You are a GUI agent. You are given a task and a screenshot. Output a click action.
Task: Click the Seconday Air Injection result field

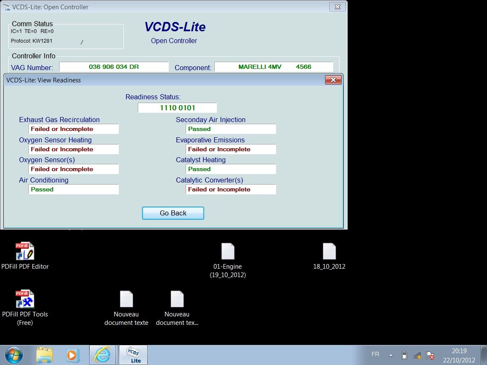231,129
